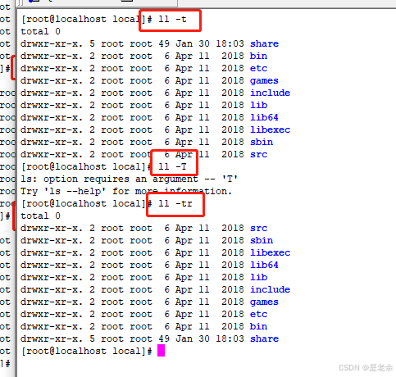
Task: Click 'bin' directory in the ll -tr output
Action: pos(258,326)
